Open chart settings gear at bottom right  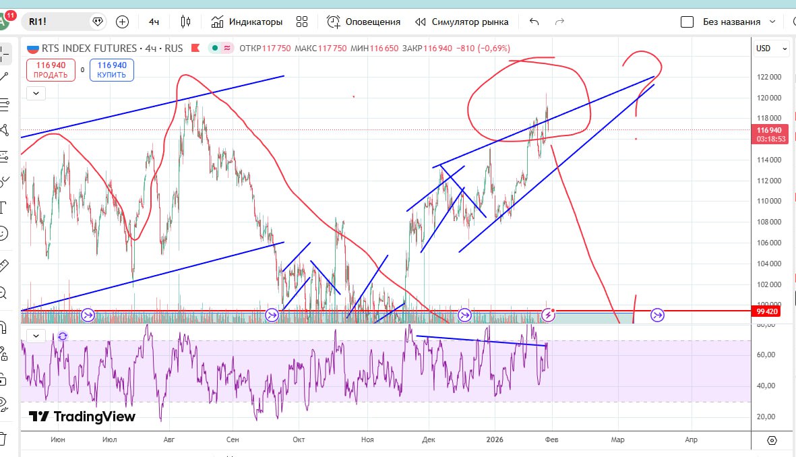tap(772, 440)
